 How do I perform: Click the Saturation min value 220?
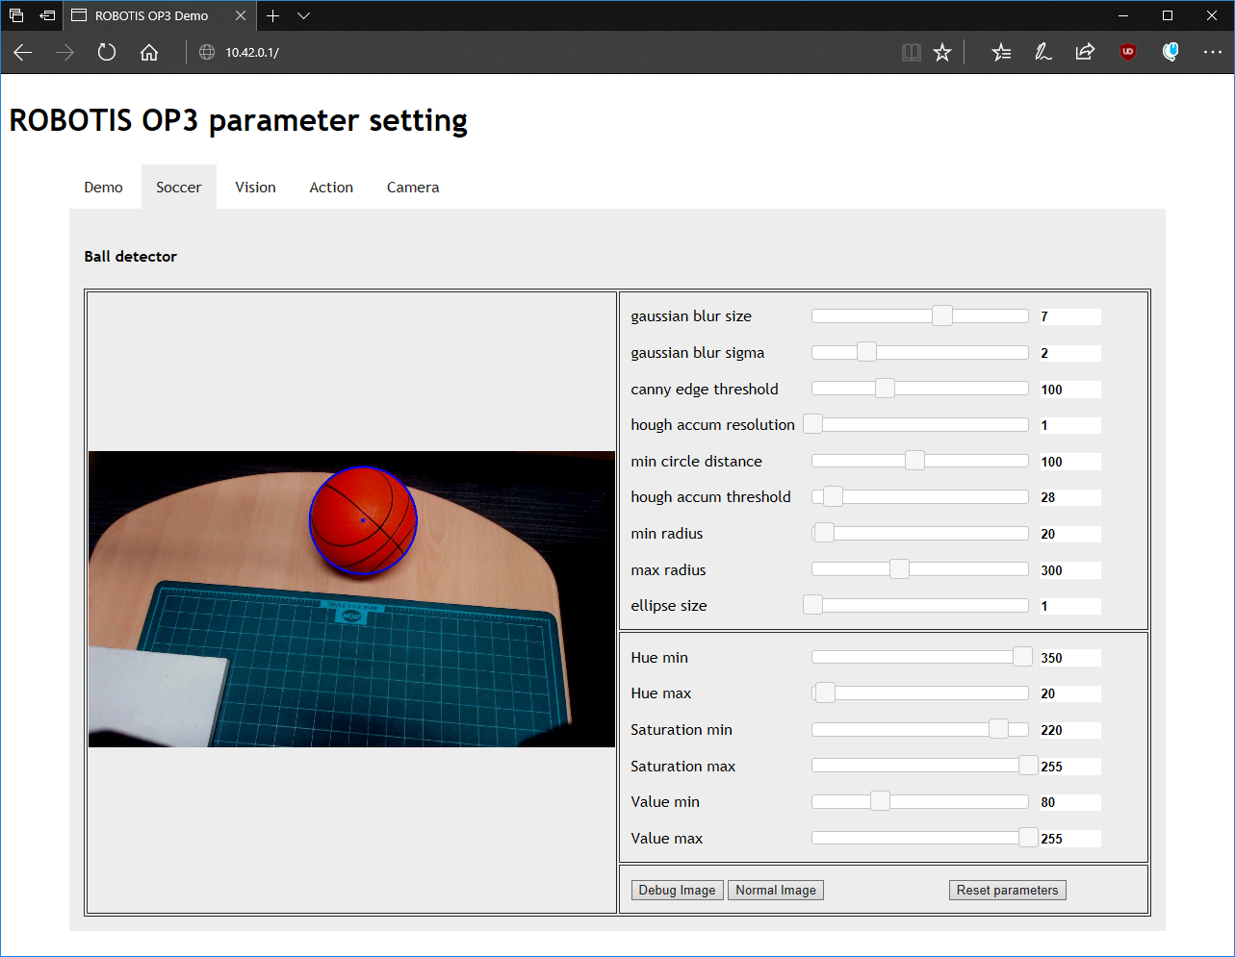[1070, 730]
